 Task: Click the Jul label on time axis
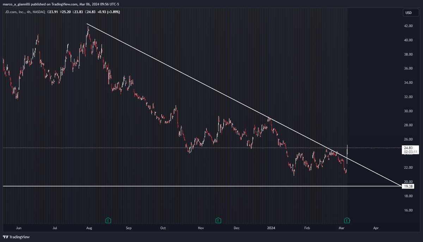click(x=55, y=228)
